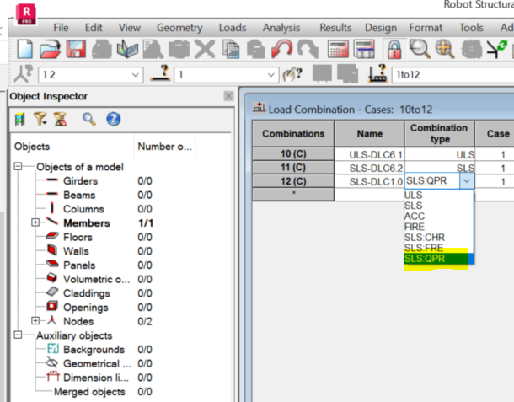Collapse the 'Auxiliary objects' tree
The image size is (514, 402).
tap(18, 335)
